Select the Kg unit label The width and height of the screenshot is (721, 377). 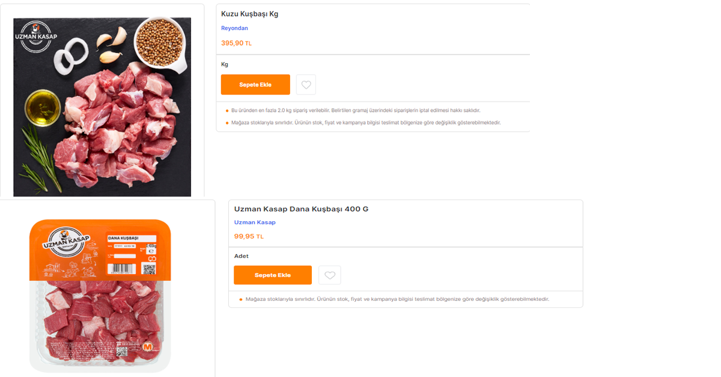225,64
